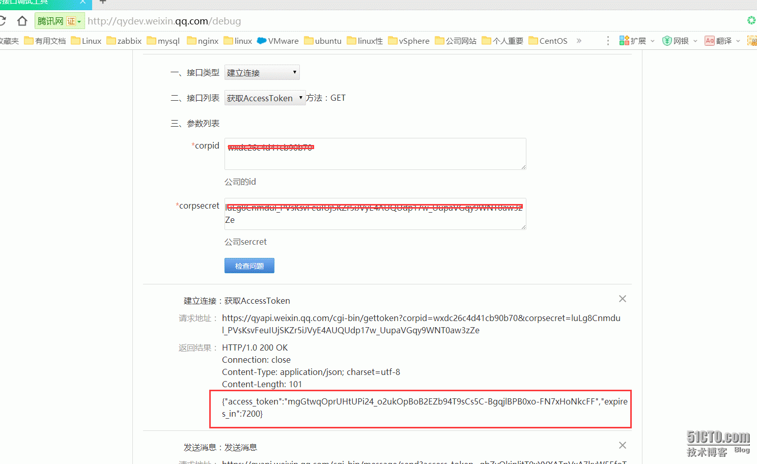
Task: Click the access_token JSON response text
Action: (x=425, y=408)
